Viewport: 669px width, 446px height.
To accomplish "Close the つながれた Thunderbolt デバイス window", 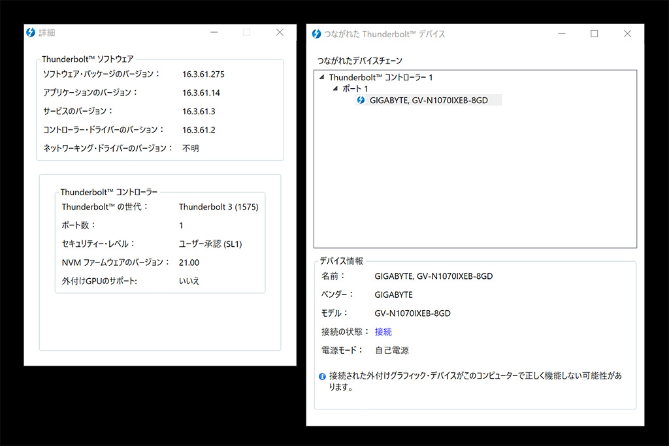I will click(x=627, y=34).
